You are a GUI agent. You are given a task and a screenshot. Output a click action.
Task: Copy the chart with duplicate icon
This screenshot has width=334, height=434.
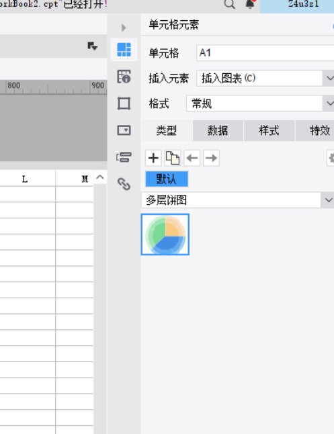pyautogui.click(x=173, y=158)
